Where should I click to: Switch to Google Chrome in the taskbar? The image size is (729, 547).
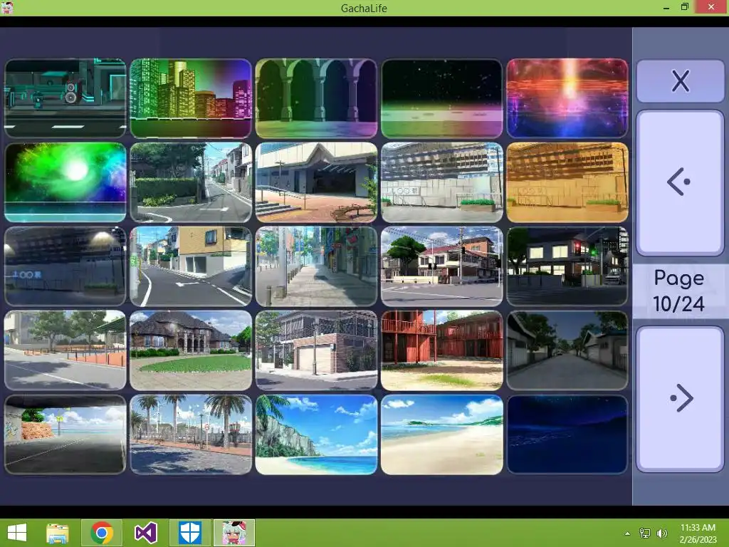[x=102, y=533]
